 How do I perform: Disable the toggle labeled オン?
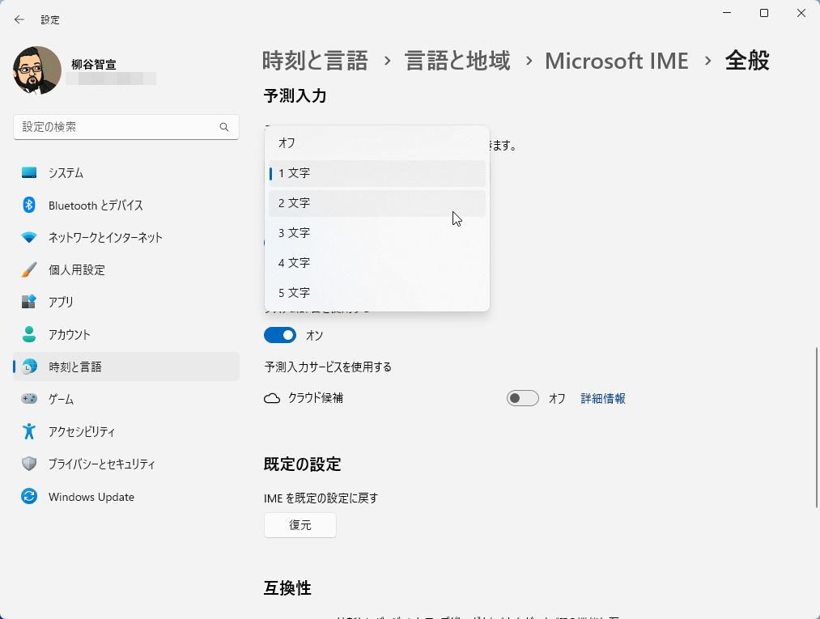(x=280, y=335)
